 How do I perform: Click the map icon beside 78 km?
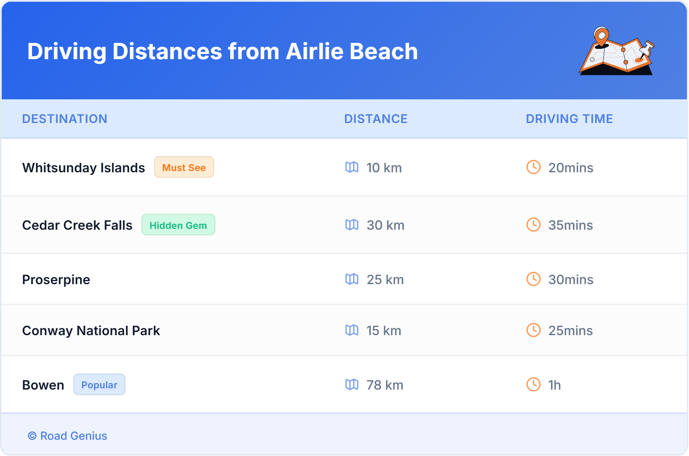(x=352, y=384)
